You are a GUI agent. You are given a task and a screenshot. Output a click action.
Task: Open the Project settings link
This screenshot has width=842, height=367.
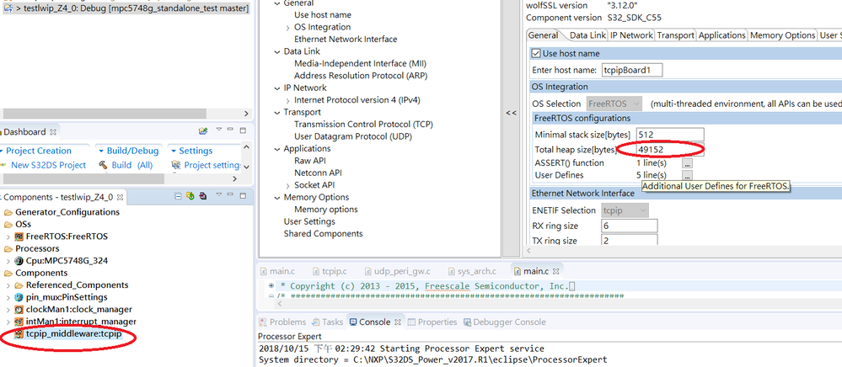pos(212,165)
